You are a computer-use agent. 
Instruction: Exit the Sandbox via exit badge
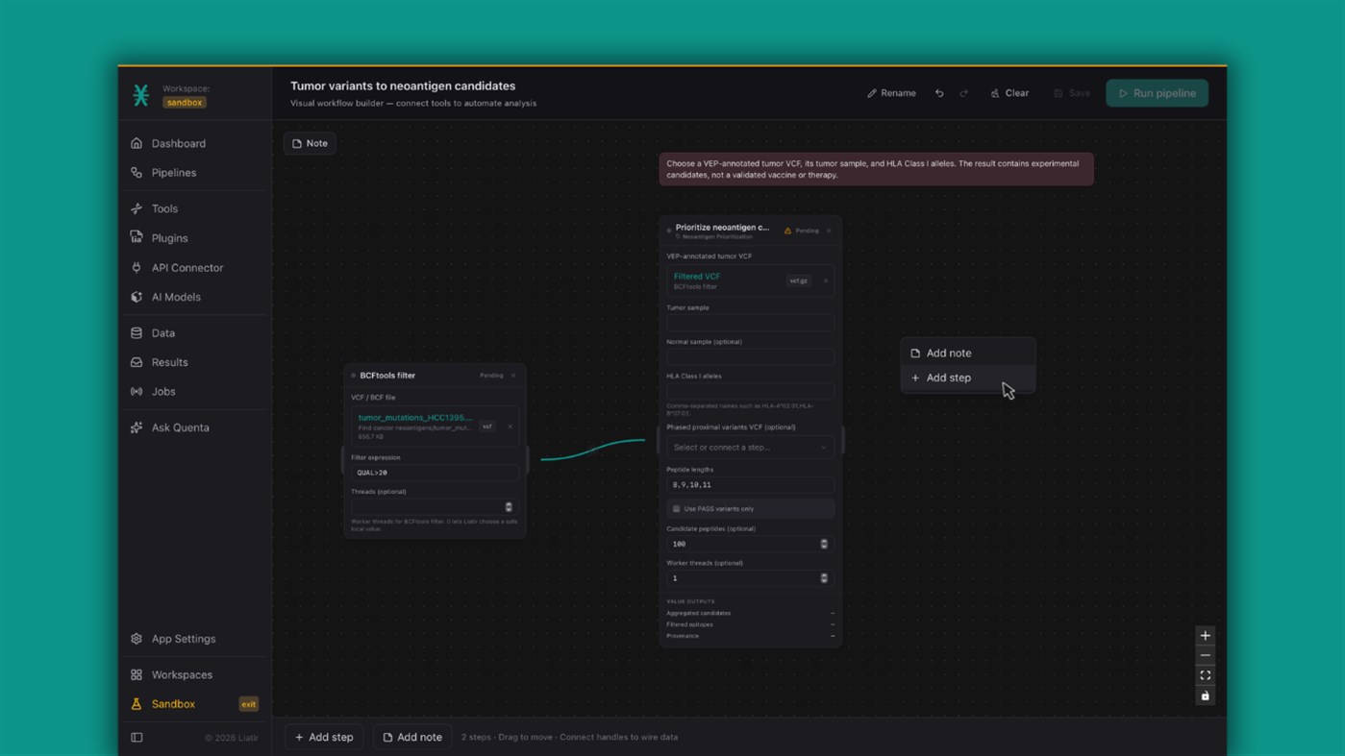coord(248,704)
